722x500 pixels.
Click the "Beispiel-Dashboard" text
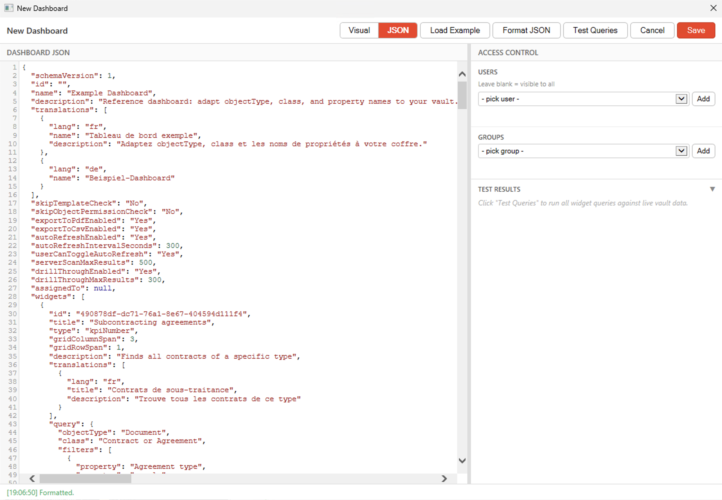click(130, 178)
